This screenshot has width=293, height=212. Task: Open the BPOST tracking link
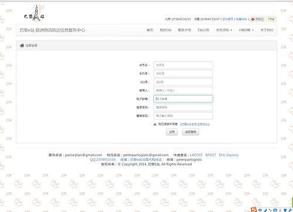pyautogui.click(x=210, y=155)
